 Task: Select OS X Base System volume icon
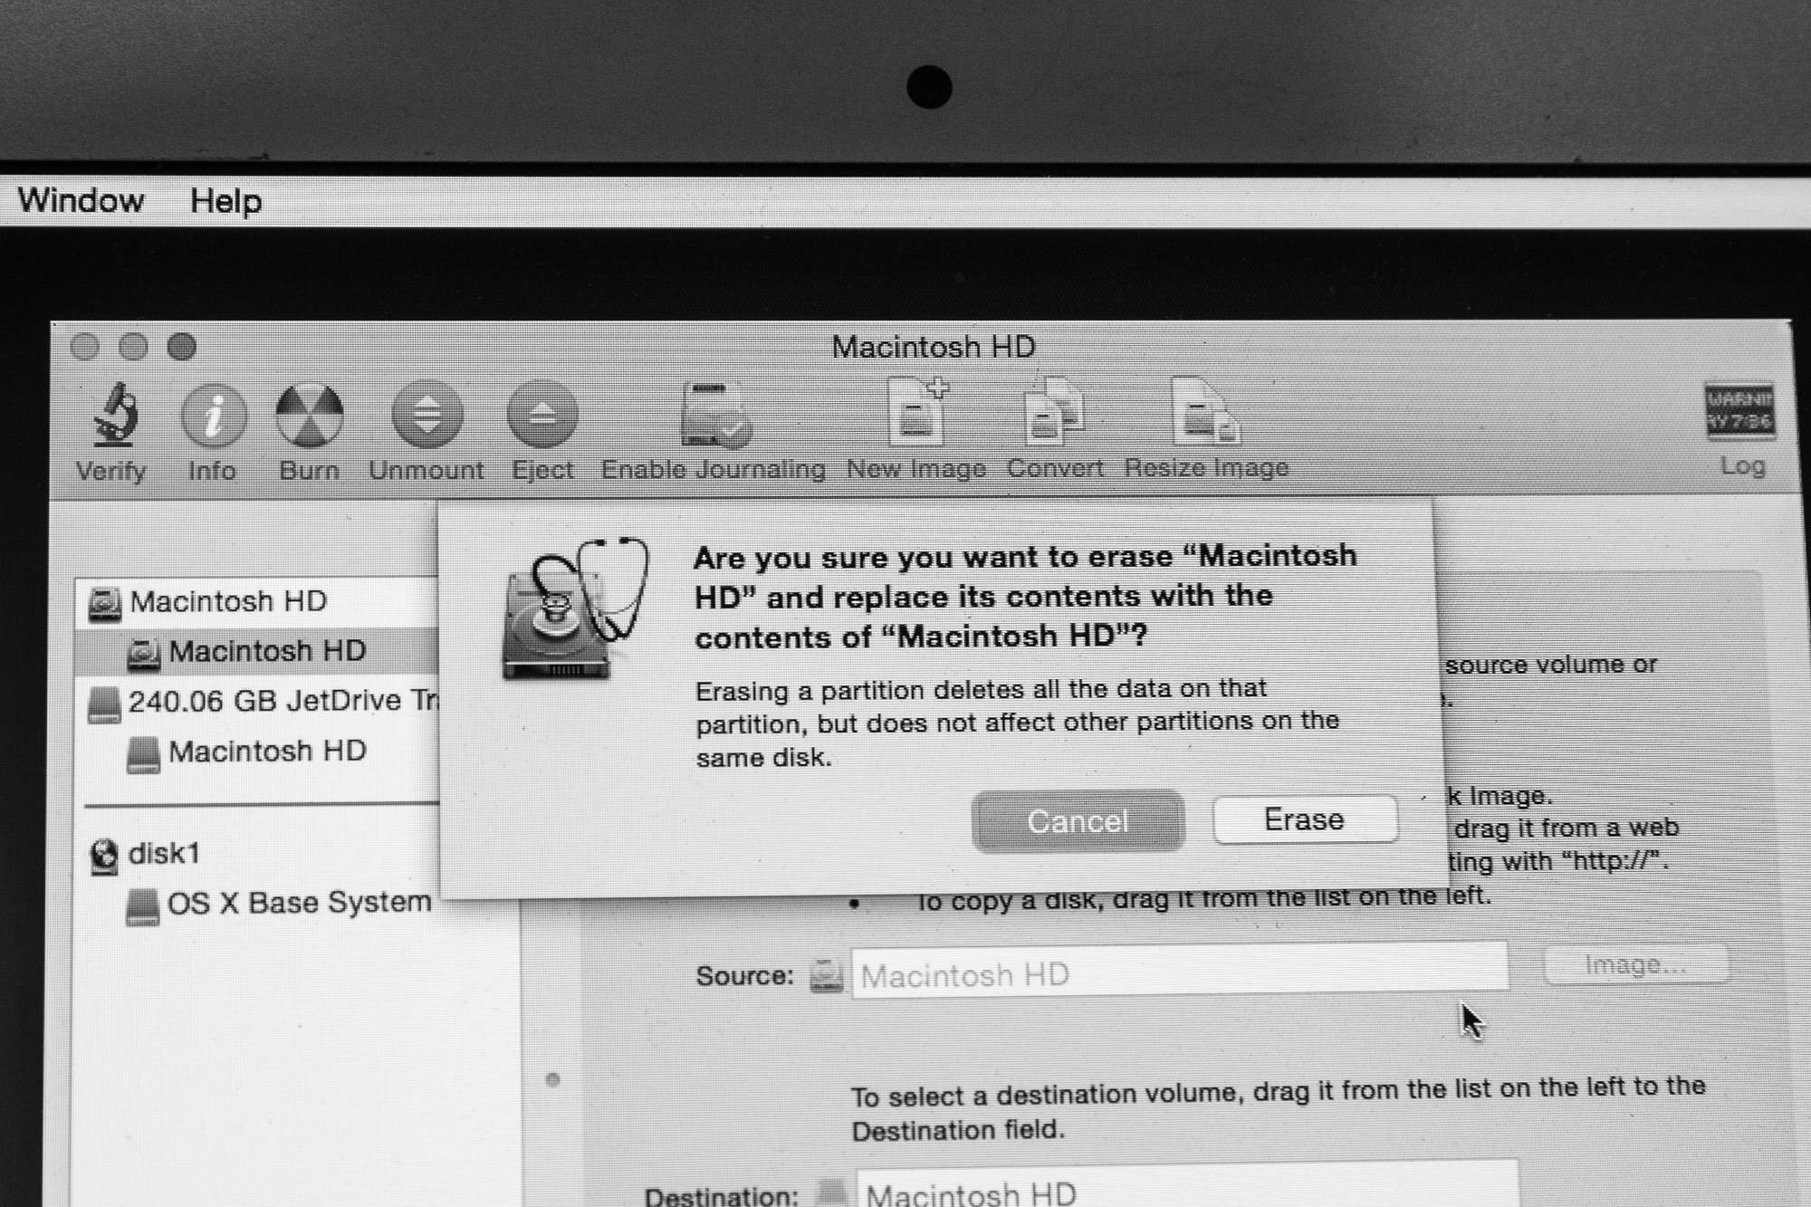pos(142,906)
